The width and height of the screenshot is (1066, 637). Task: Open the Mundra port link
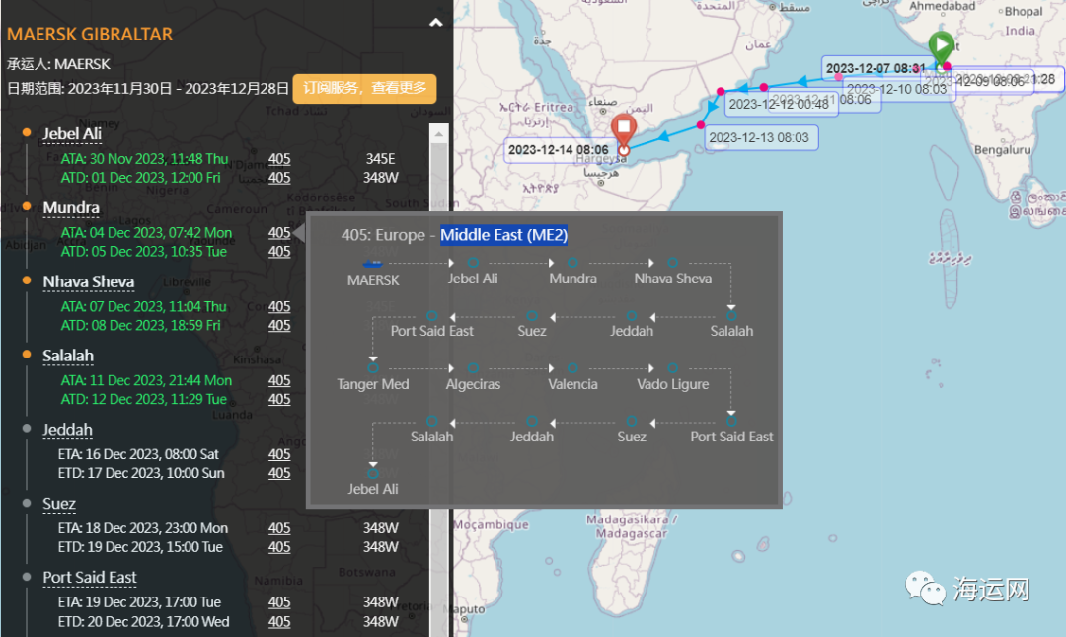tap(71, 207)
